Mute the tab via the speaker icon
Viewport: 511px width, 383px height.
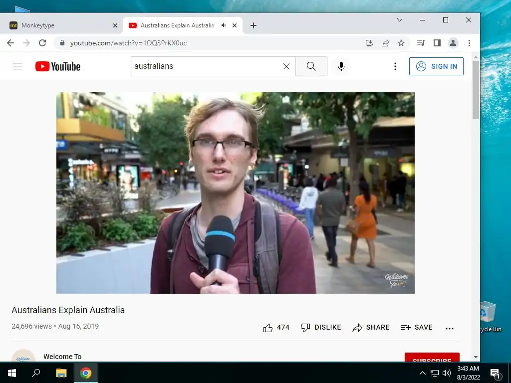coord(224,25)
